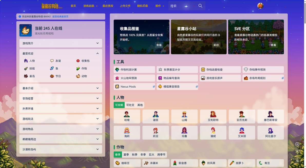The image size is (306, 168).
Task: Open the Nexus Mods external link
Action: [x=134, y=87]
